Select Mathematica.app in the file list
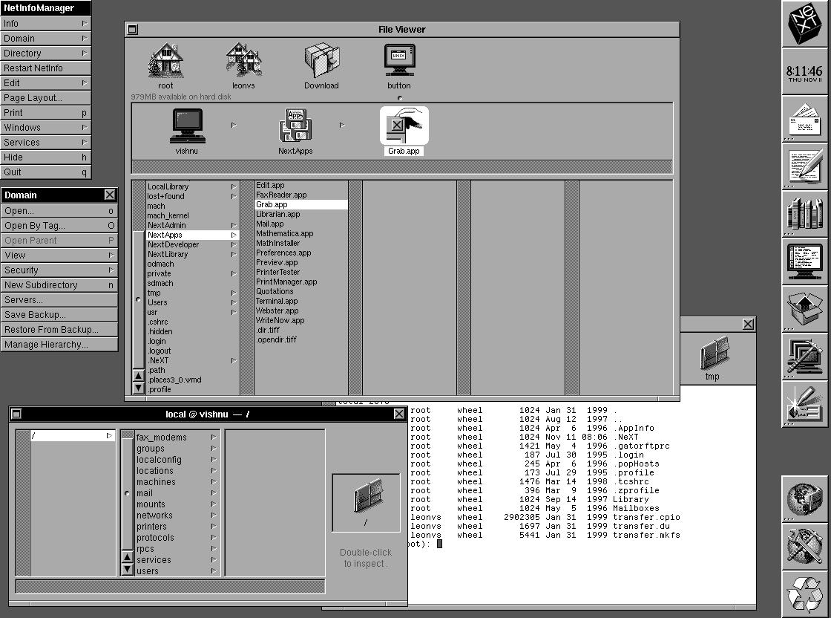This screenshot has height=618, width=831. coord(285,233)
